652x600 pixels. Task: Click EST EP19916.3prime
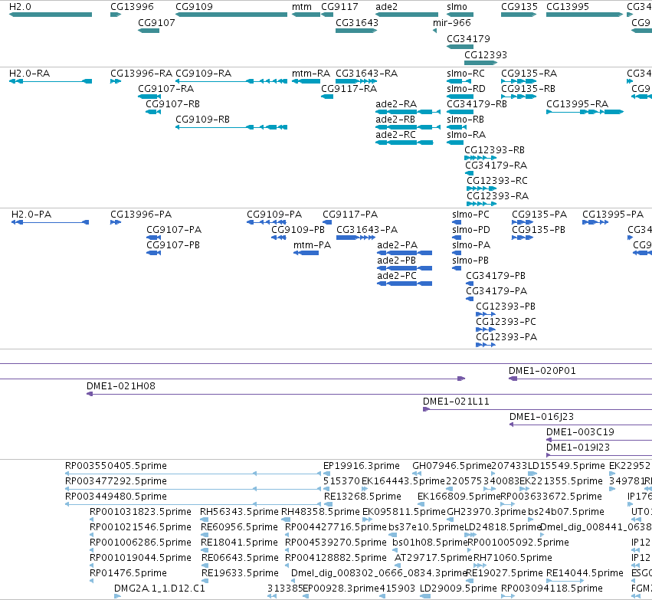327,474
